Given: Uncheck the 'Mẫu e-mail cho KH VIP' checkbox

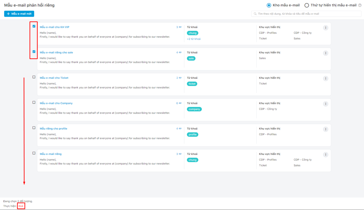Looking at the screenshot, I should [x=34, y=26].
